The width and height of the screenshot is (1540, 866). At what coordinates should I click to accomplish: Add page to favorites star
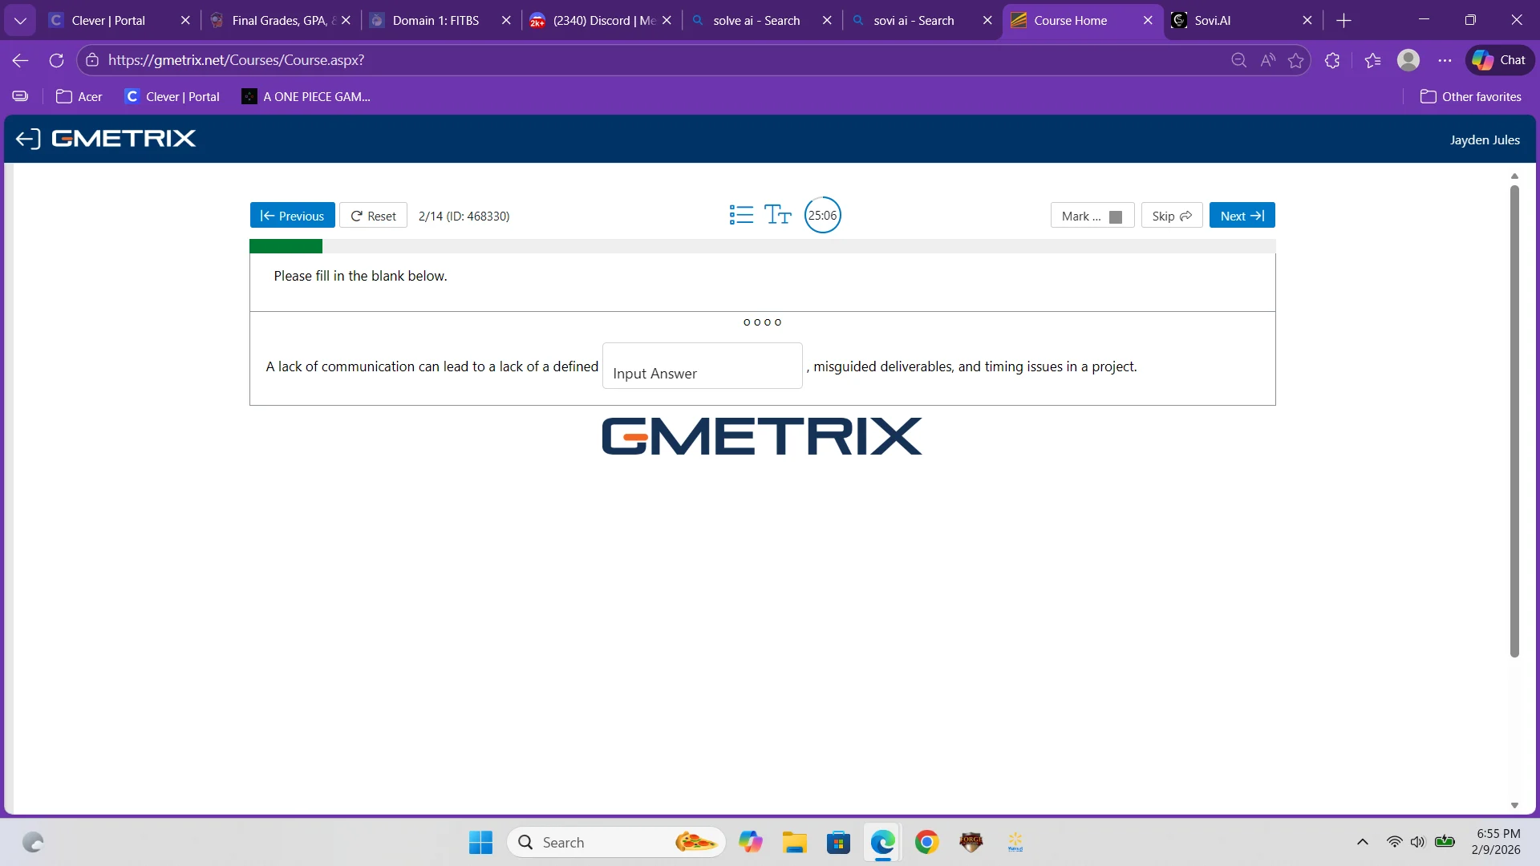1295,60
